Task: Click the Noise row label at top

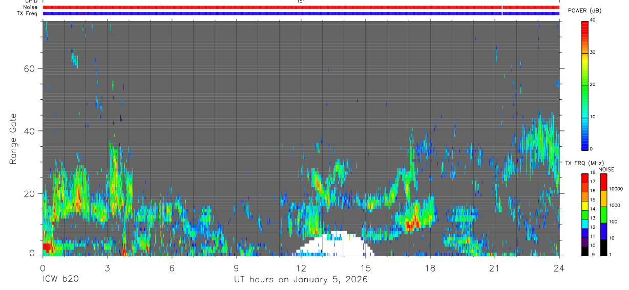Action: [30, 7]
